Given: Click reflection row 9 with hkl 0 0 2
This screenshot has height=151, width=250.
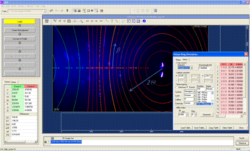Looking at the screenshot, I should click(x=230, y=95).
